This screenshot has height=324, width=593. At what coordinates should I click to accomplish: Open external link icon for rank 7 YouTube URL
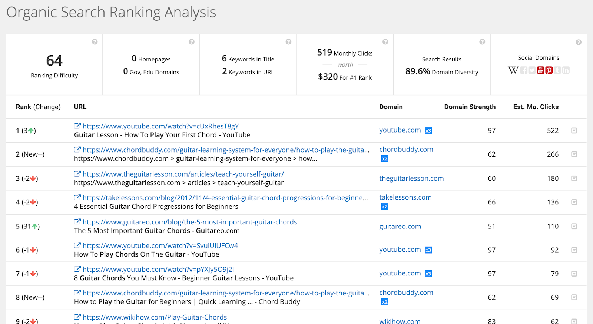point(77,269)
